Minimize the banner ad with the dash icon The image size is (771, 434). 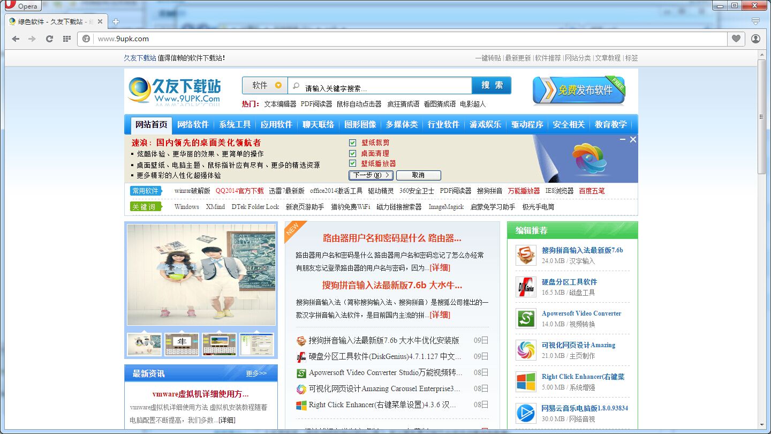point(623,139)
